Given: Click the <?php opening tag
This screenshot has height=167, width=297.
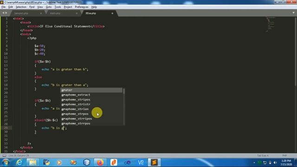Looking at the screenshot, I should (32, 38).
